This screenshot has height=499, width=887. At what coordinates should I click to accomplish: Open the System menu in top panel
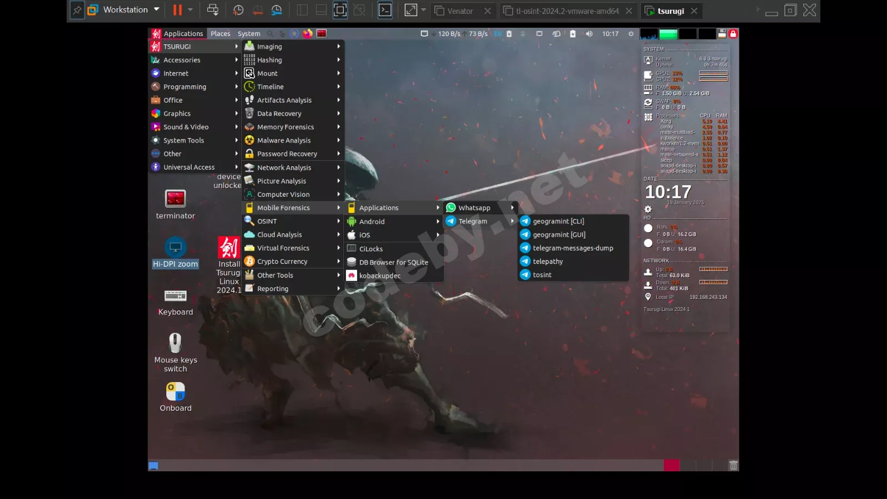(x=249, y=34)
